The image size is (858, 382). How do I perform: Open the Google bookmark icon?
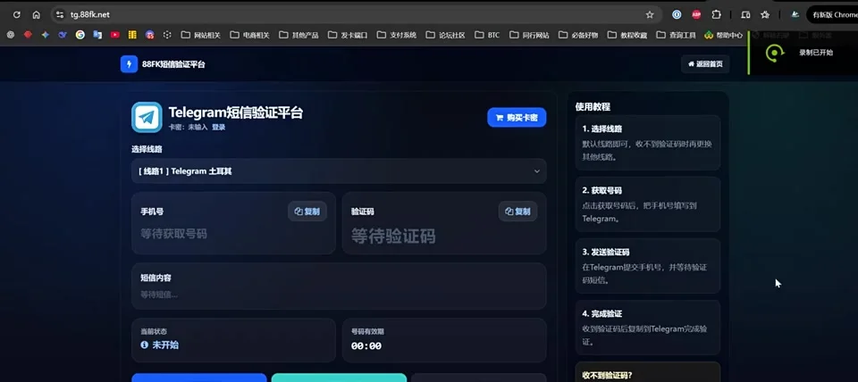pyautogui.click(x=80, y=35)
